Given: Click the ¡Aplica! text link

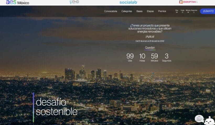Looking at the screenshot, I should tap(150, 36).
